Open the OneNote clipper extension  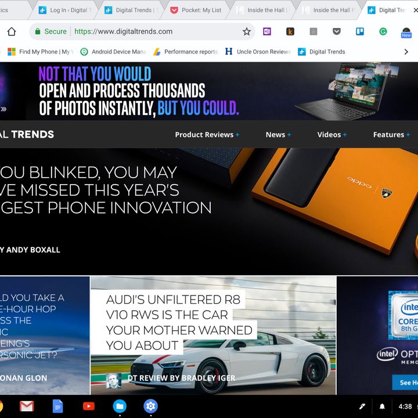coord(267,31)
